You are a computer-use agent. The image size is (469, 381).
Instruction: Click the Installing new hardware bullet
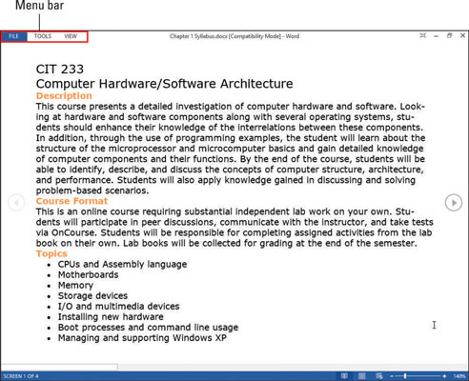pos(111,317)
